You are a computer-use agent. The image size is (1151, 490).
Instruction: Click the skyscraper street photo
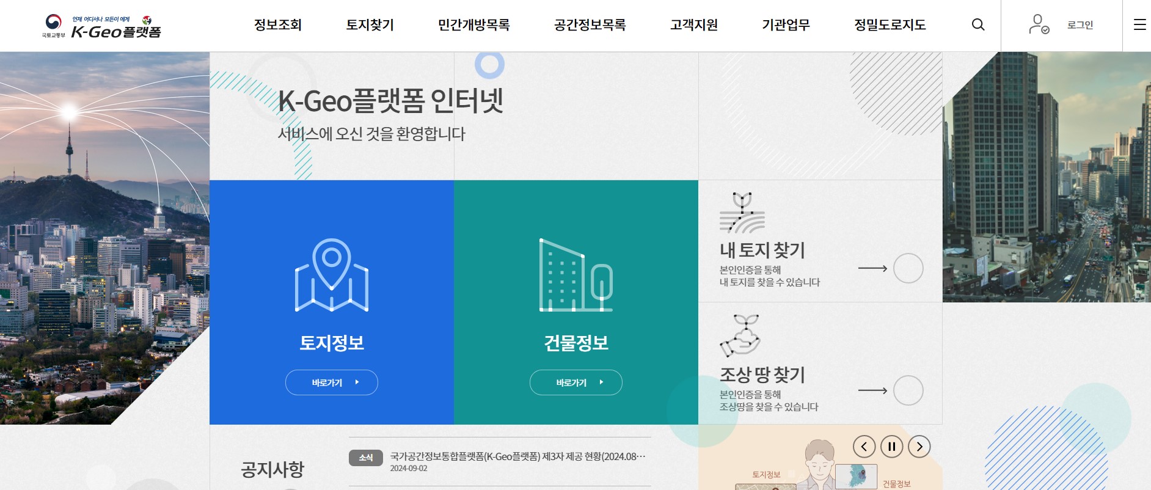[1047, 177]
